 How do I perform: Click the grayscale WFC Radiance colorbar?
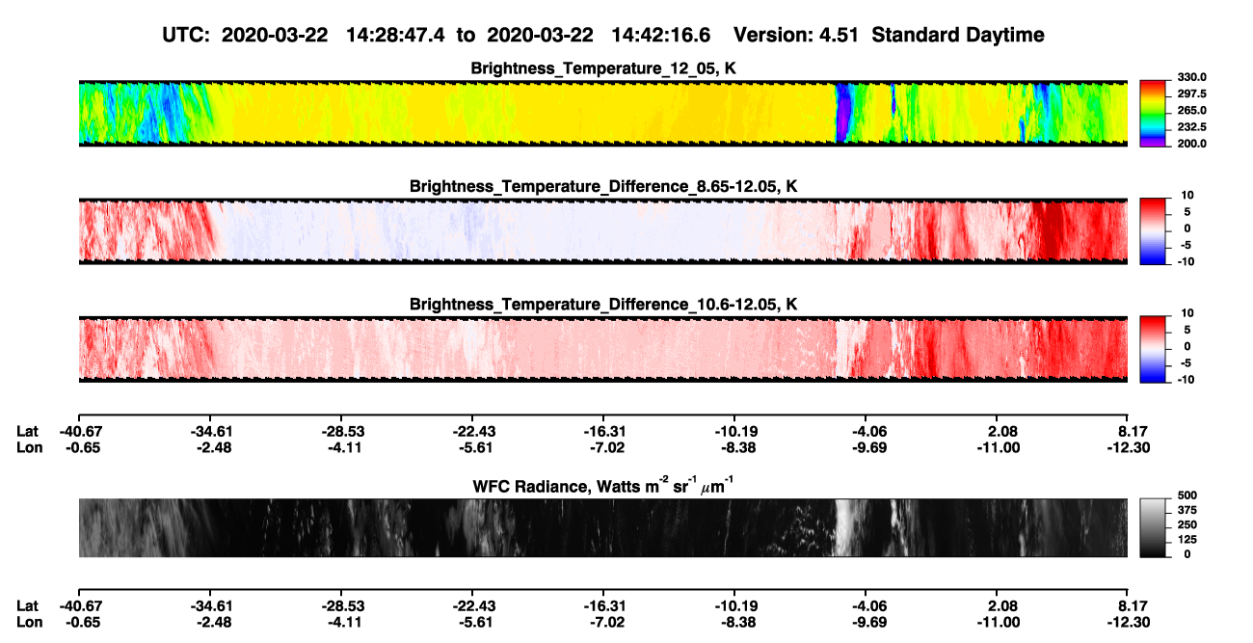pyautogui.click(x=1155, y=528)
